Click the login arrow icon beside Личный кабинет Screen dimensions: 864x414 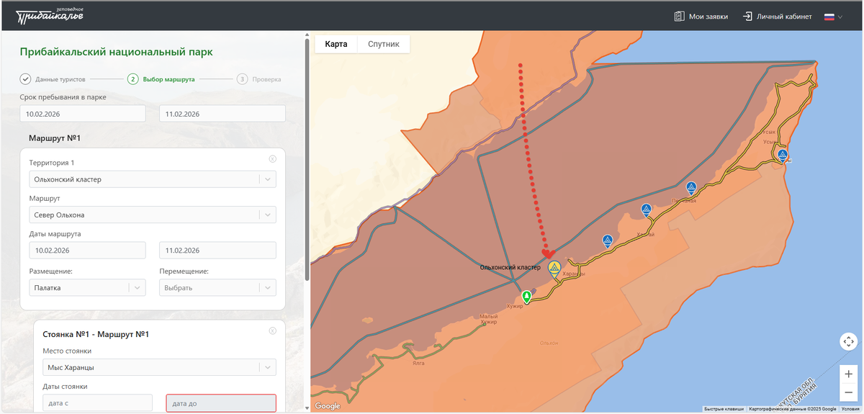747,16
